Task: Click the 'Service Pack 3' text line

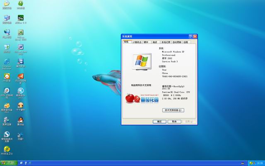Action: coord(170,62)
